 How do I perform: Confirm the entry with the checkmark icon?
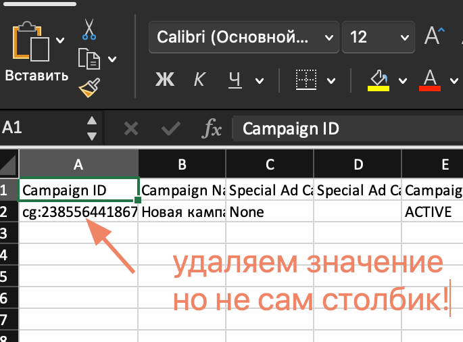[171, 129]
